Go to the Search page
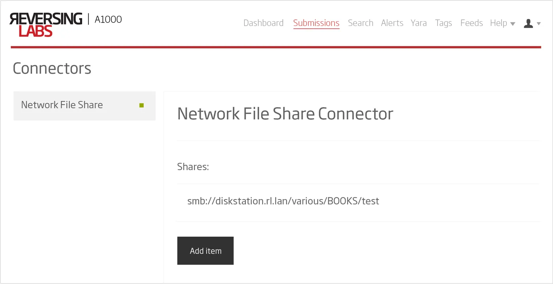The width and height of the screenshot is (553, 284). (x=360, y=23)
